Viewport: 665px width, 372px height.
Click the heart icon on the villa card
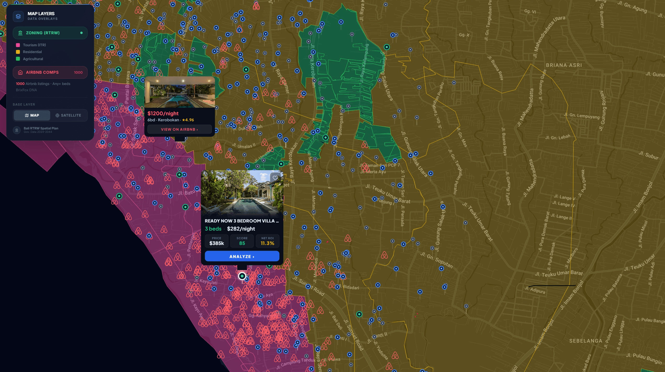(x=275, y=178)
